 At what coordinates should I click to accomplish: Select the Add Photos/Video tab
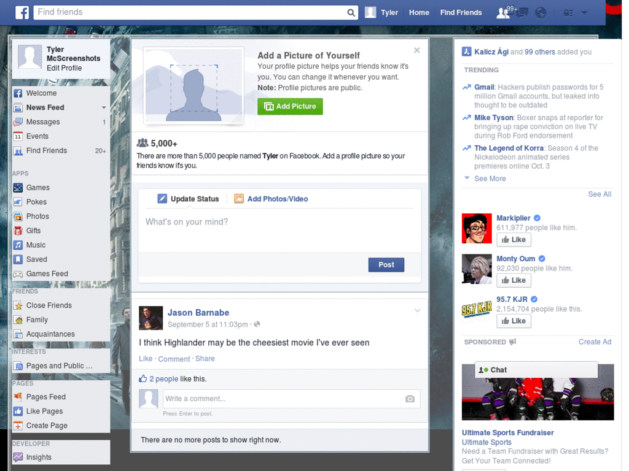pos(271,199)
